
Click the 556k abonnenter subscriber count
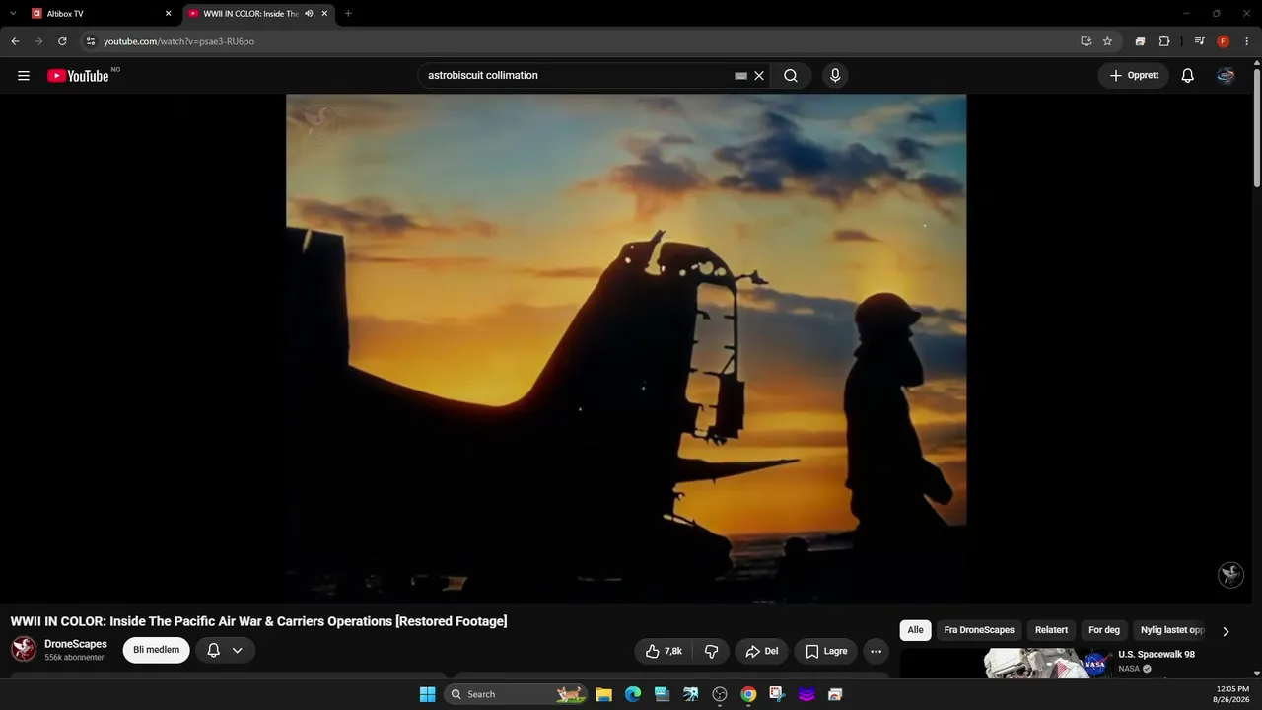click(x=74, y=658)
